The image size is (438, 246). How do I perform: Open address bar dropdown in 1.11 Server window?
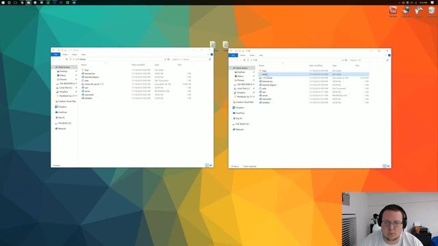(x=165, y=59)
